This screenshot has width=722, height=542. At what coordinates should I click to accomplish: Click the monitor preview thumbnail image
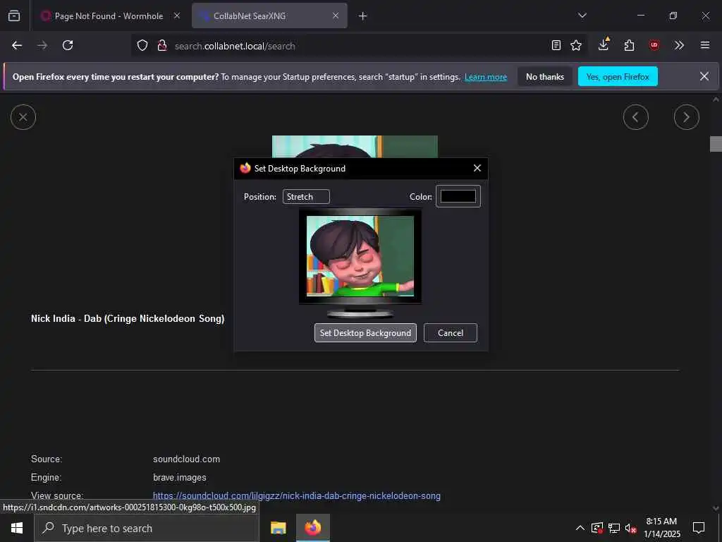pos(360,255)
